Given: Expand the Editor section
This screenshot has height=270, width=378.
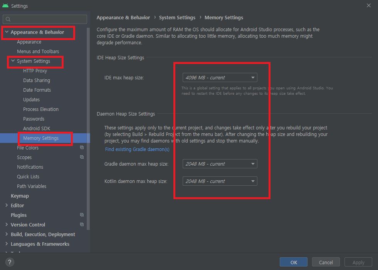Looking at the screenshot, I should [x=7, y=205].
